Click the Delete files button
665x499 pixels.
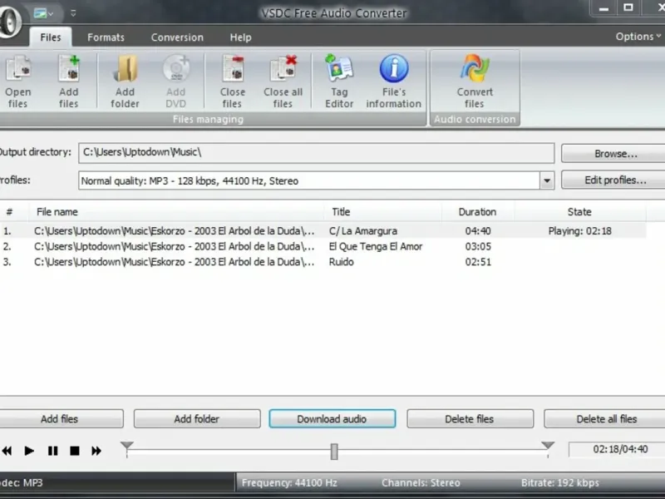(470, 419)
